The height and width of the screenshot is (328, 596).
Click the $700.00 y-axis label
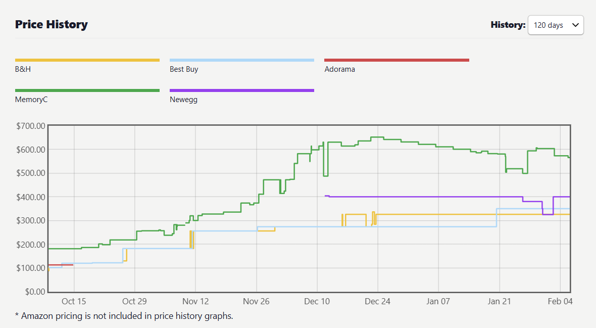(x=31, y=126)
